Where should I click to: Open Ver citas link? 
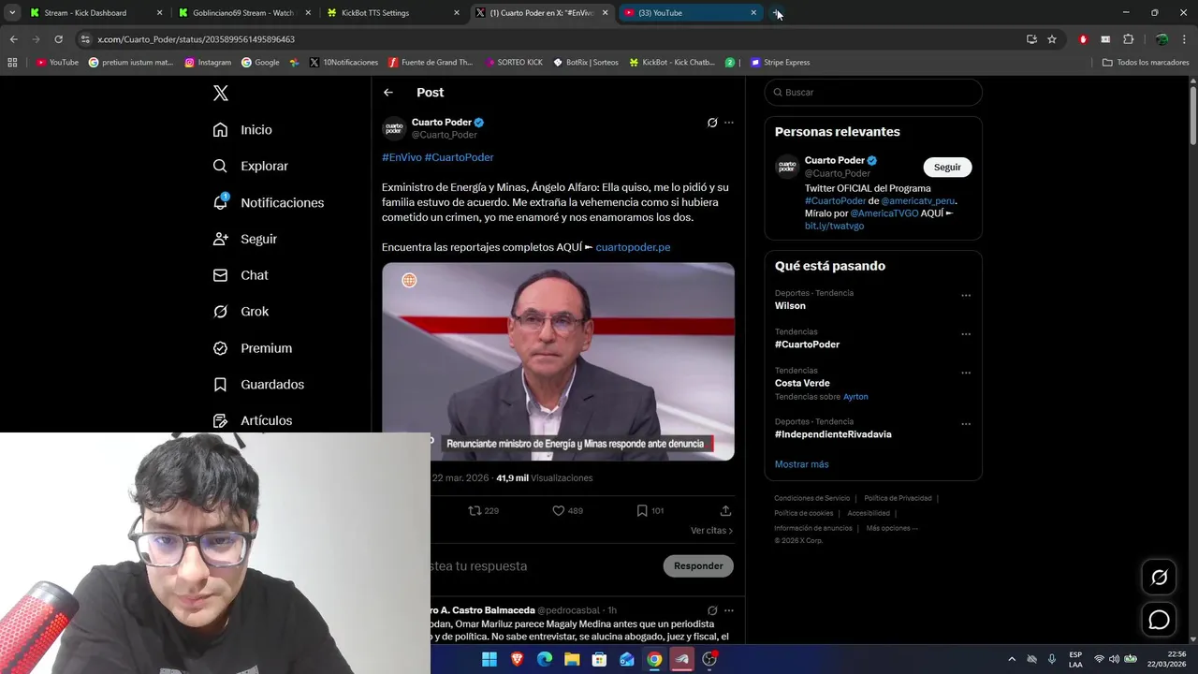pos(711,531)
